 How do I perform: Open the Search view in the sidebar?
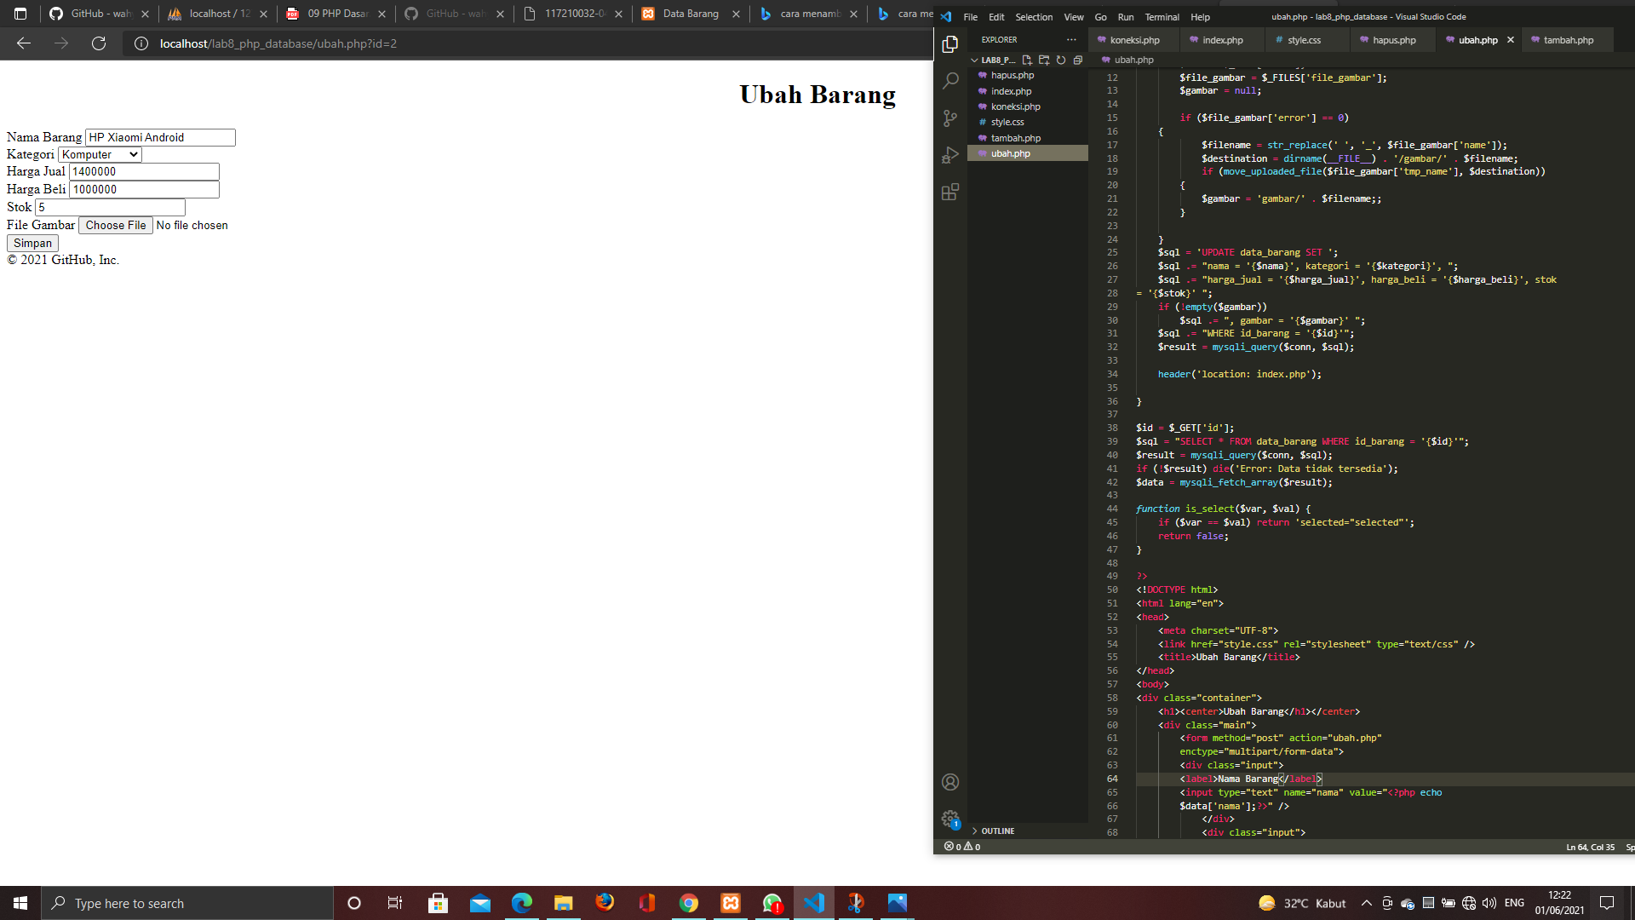pyautogui.click(x=949, y=79)
